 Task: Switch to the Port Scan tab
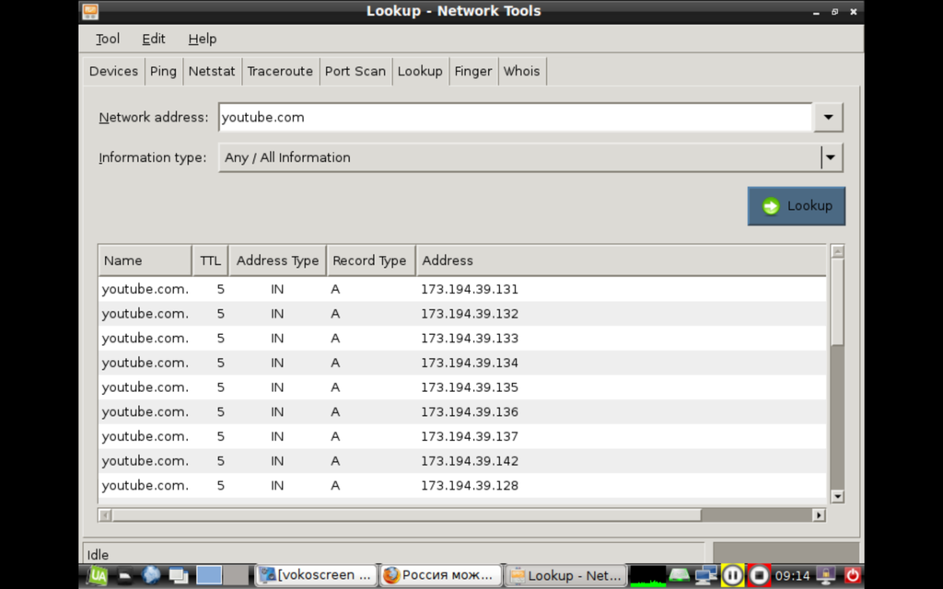pos(355,72)
